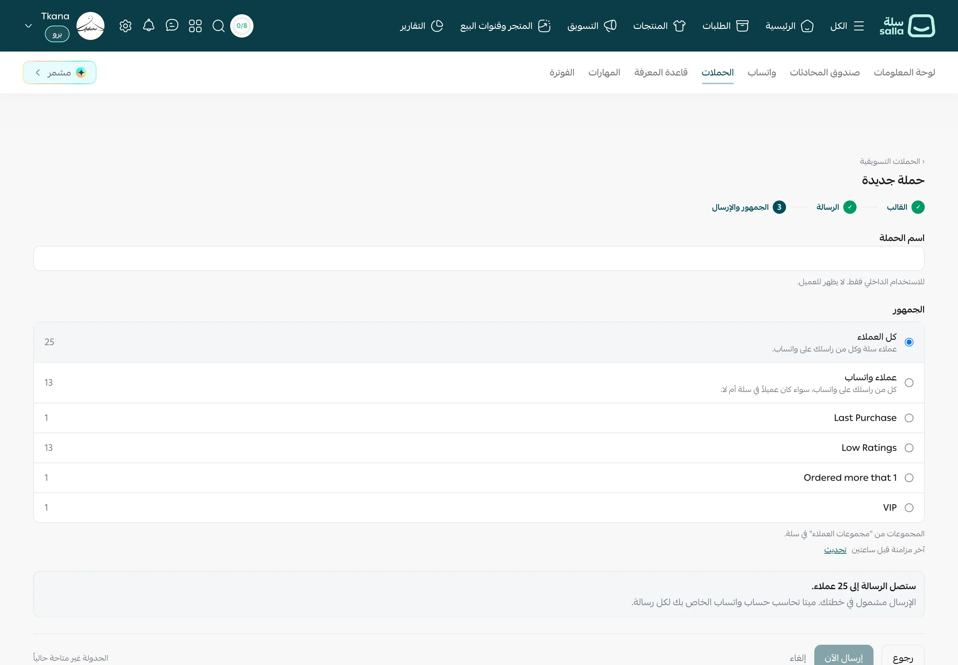This screenshot has width=958, height=665.
Task: Click ستصل الرسالة إلى 25 عملاء text
Action: (x=864, y=586)
